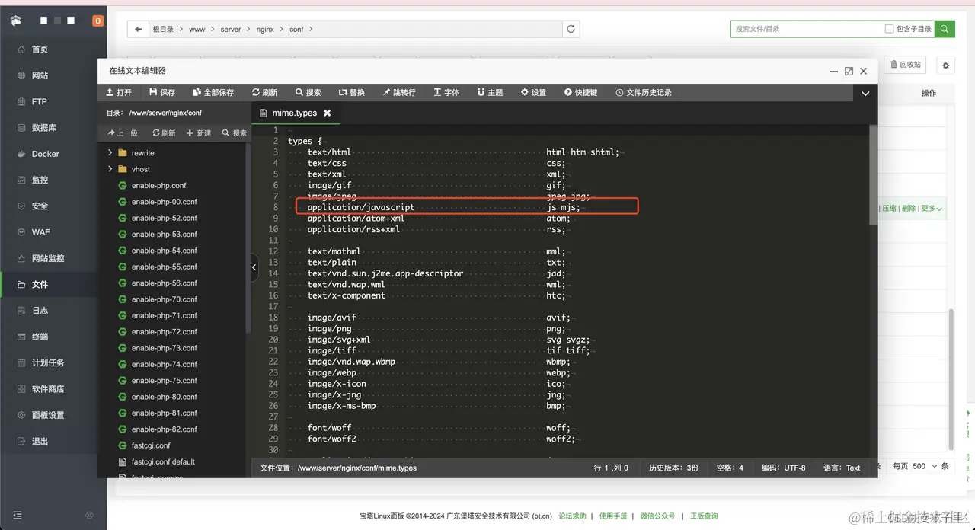This screenshot has height=530, width=975.
Task: Click the 使用手册 footer link
Action: pyautogui.click(x=613, y=516)
